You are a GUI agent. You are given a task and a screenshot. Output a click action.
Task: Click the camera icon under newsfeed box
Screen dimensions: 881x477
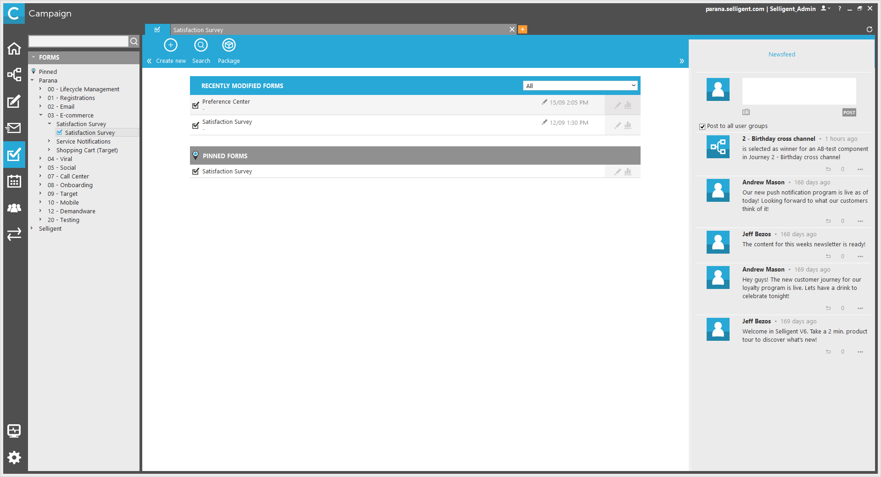click(746, 112)
